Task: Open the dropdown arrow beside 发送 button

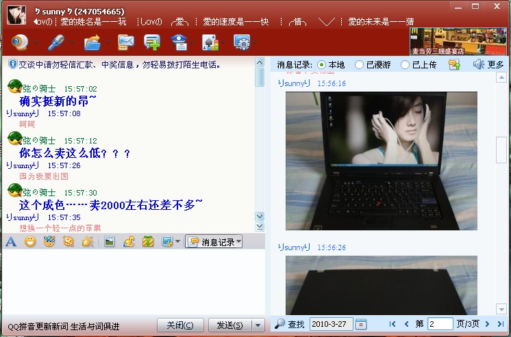Action: tap(258, 325)
